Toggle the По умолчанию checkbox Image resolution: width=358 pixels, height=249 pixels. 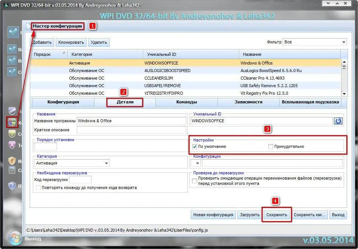[194, 146]
